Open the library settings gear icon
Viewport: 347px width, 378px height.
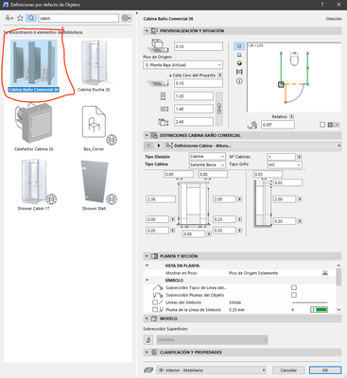tap(126, 18)
